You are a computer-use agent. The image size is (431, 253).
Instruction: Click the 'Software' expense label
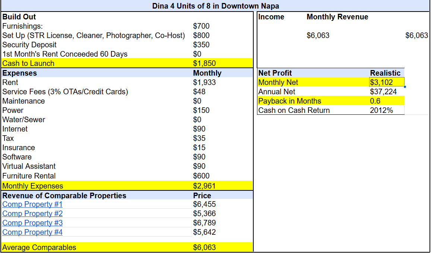coord(17,157)
